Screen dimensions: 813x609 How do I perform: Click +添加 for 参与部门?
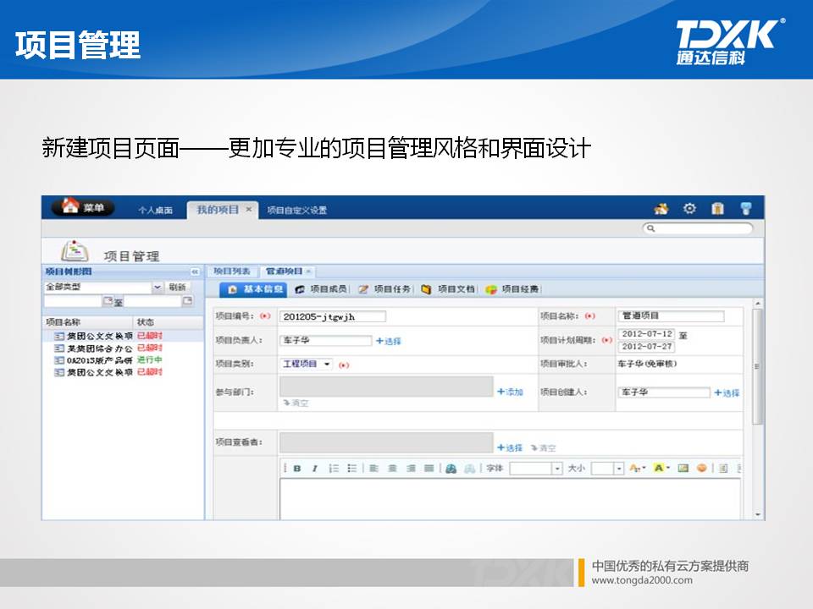510,392
